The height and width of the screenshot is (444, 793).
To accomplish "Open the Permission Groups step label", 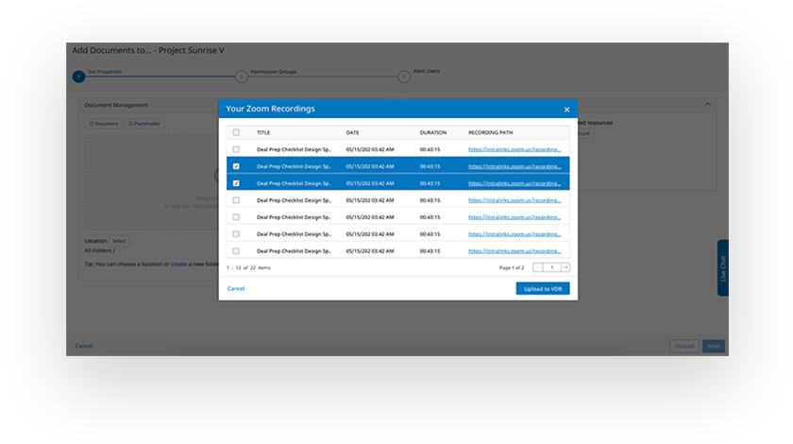I will pyautogui.click(x=274, y=72).
